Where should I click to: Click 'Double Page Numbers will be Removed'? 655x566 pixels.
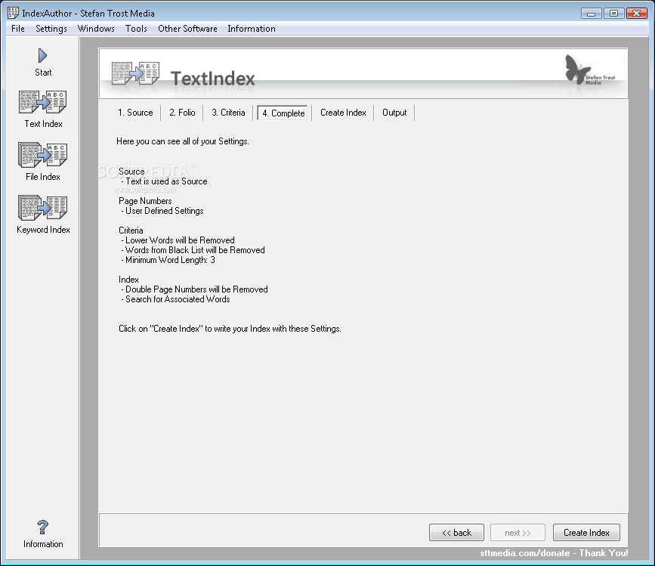click(194, 289)
